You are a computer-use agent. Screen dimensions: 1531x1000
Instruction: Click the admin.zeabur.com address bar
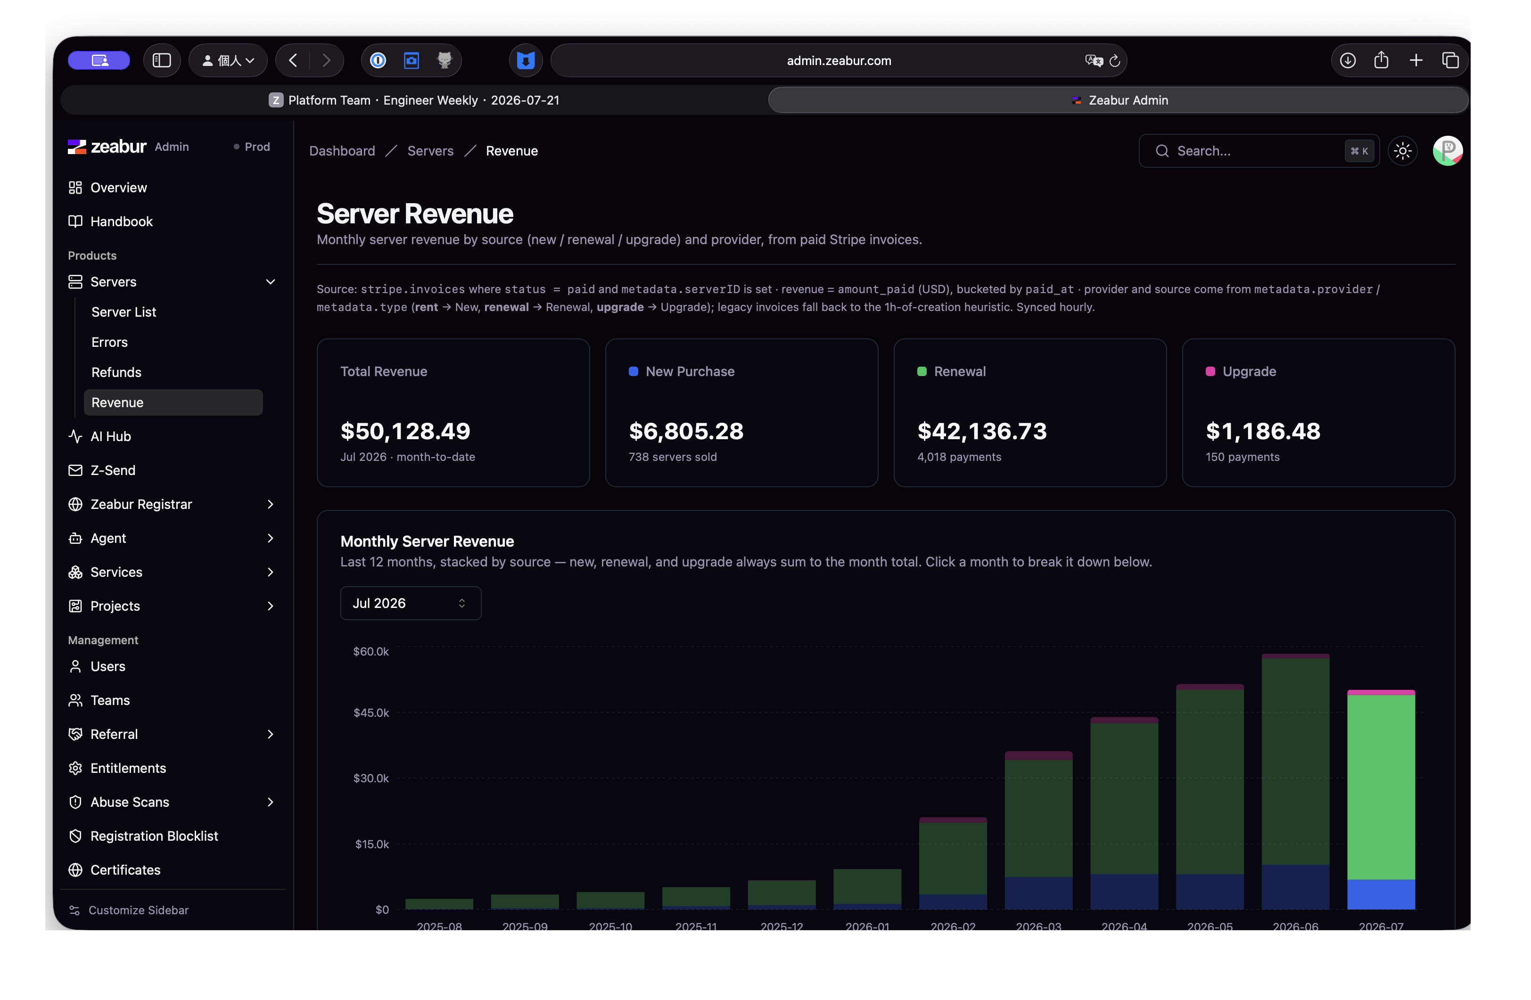pyautogui.click(x=839, y=60)
